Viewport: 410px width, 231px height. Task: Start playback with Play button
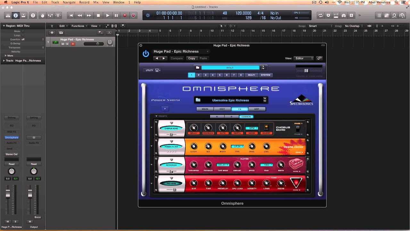[108, 15]
